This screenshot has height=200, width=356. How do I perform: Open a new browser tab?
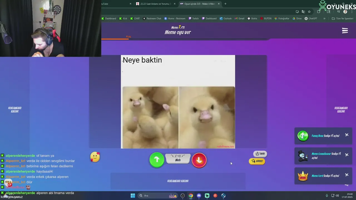[225, 4]
